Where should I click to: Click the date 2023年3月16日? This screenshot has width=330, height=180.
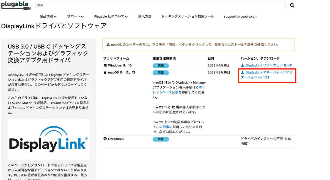[219, 73]
